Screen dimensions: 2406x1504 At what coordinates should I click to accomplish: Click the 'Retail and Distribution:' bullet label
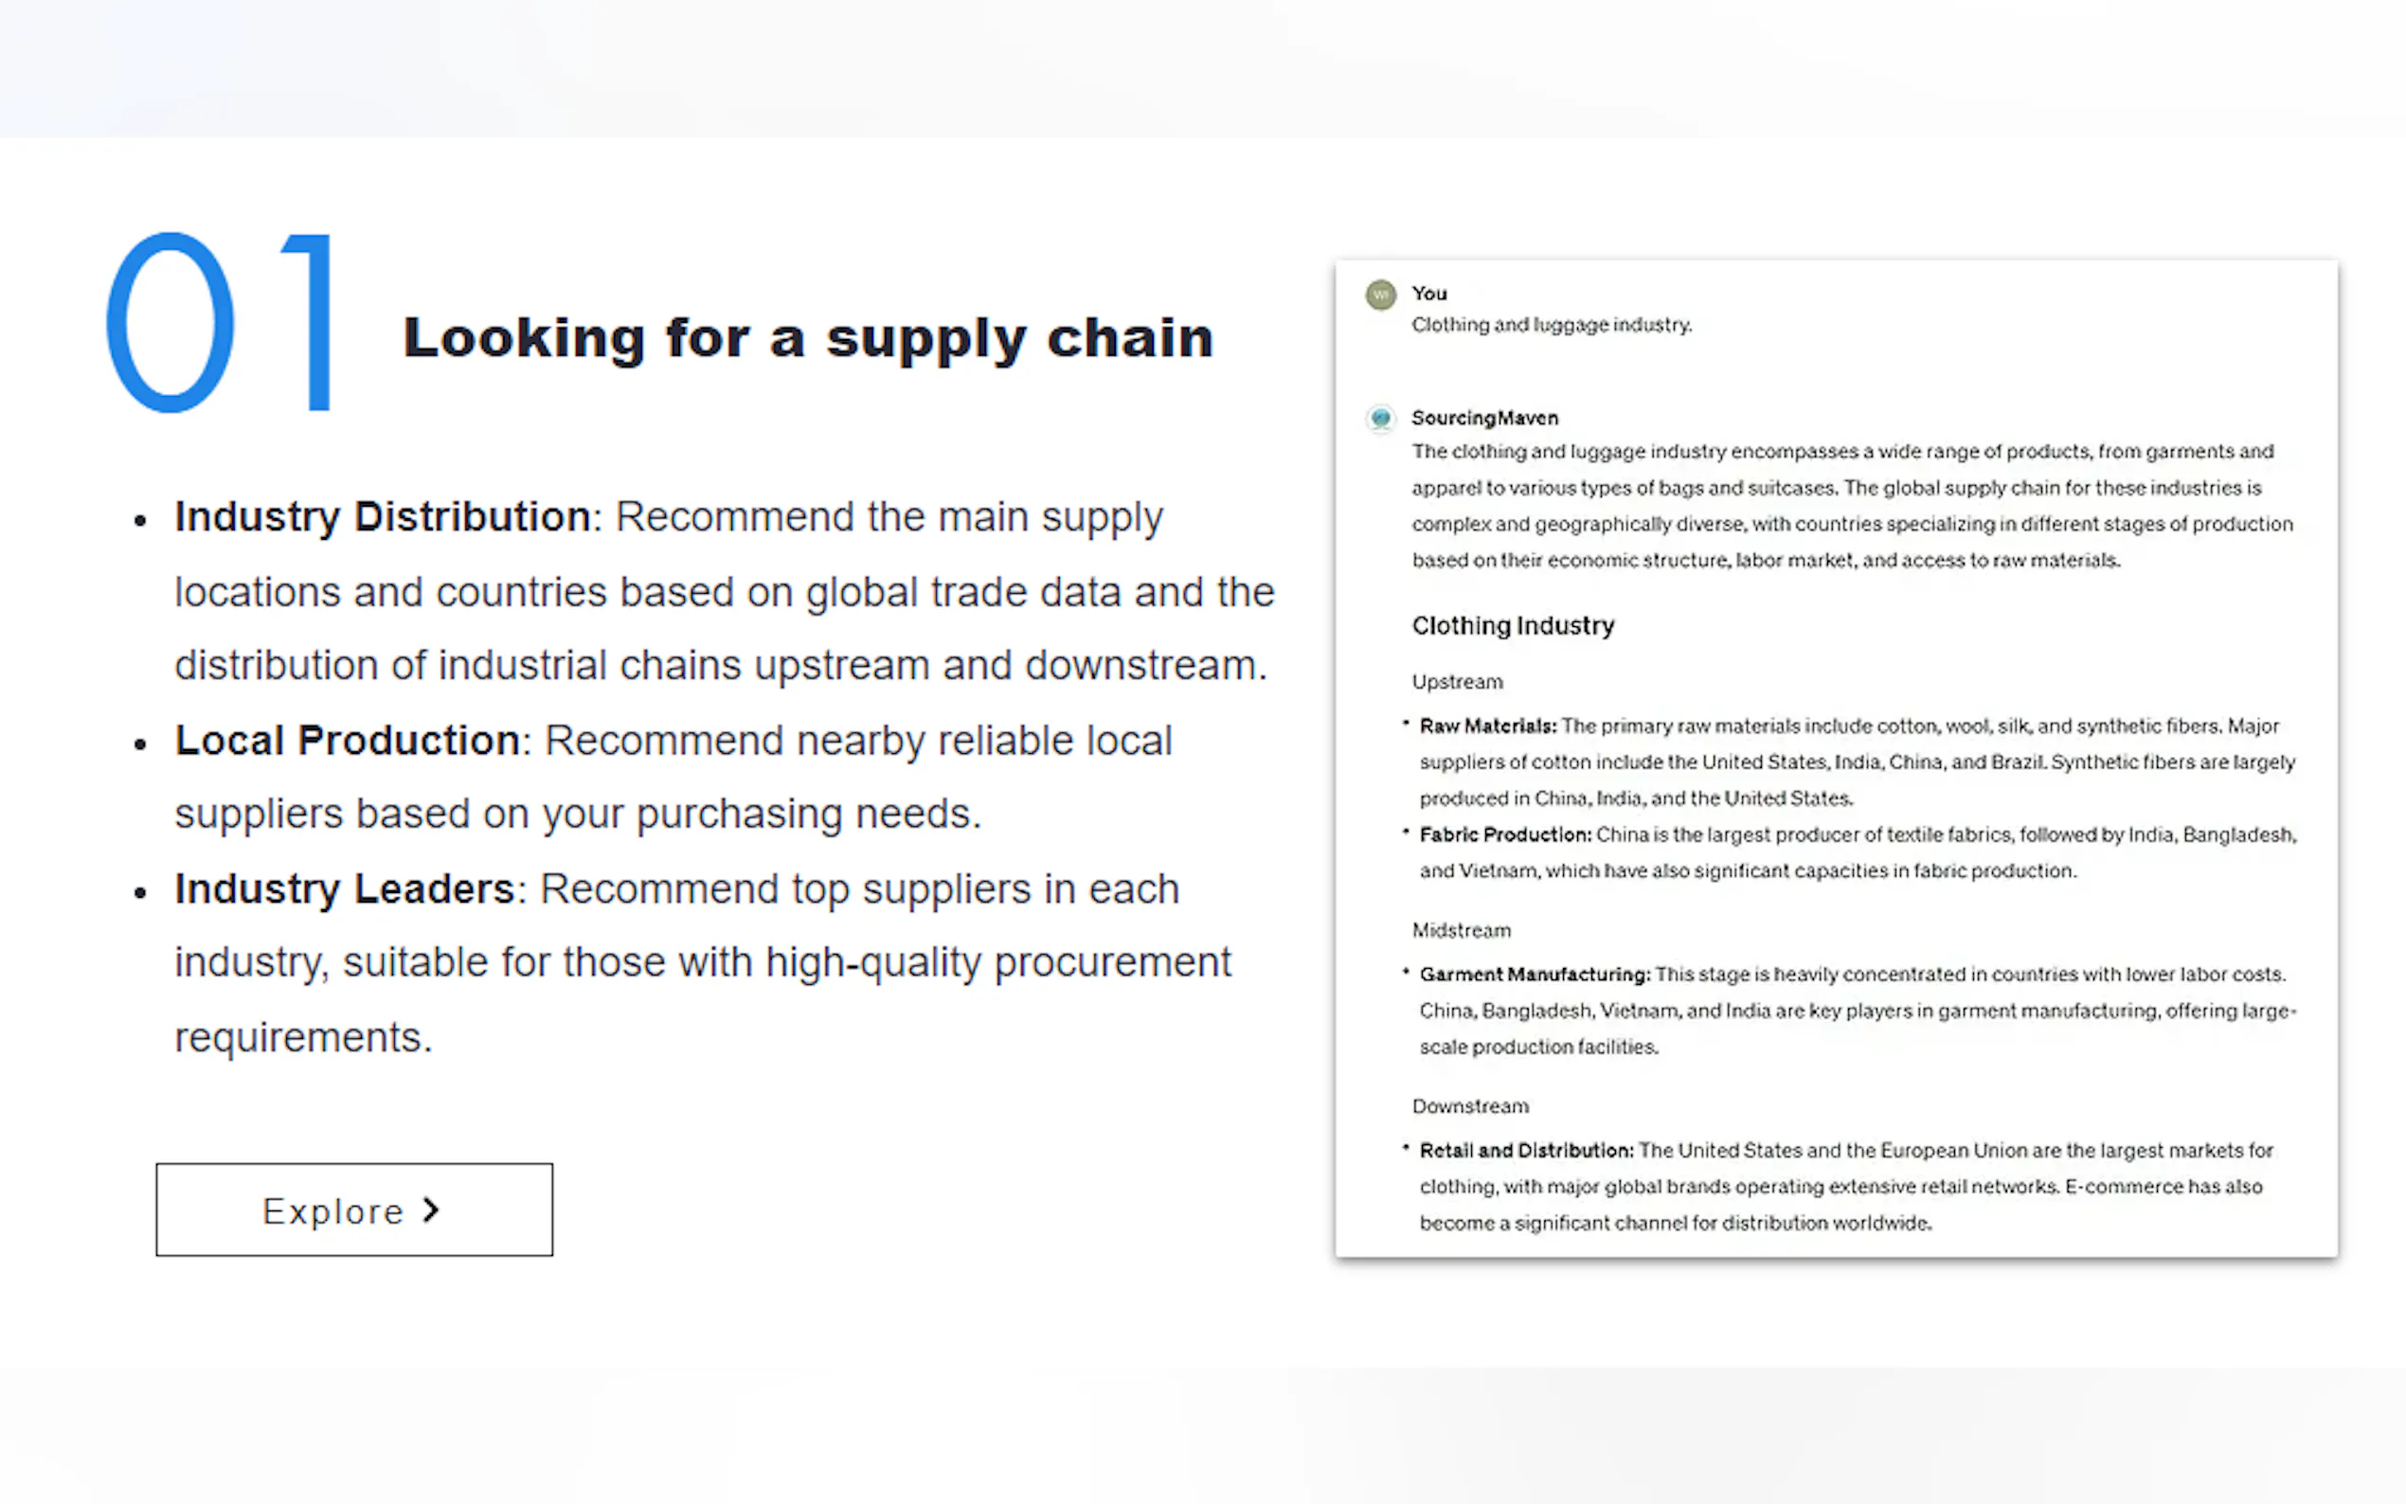coord(1526,1151)
